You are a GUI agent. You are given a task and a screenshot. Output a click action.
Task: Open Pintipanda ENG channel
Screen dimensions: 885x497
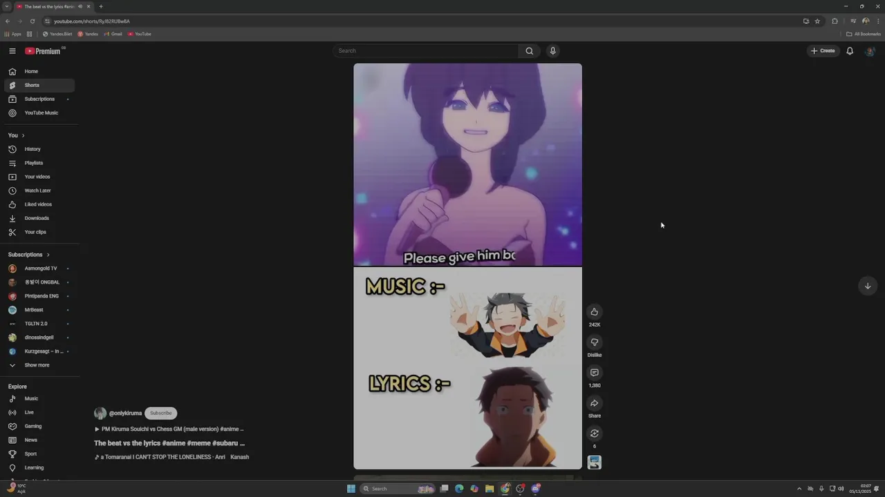(39, 296)
